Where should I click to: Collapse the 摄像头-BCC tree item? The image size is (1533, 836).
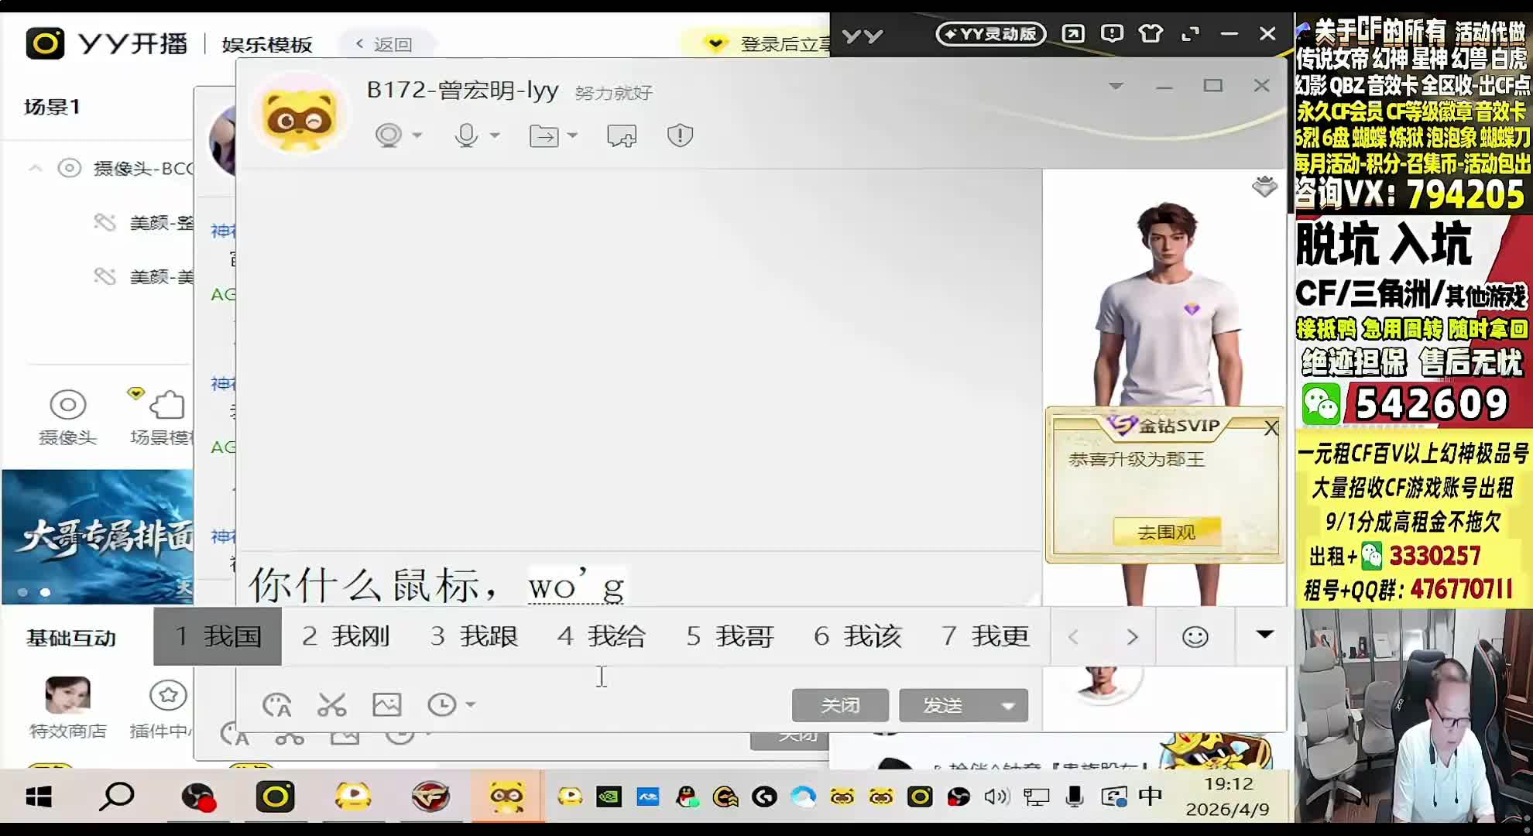[36, 168]
